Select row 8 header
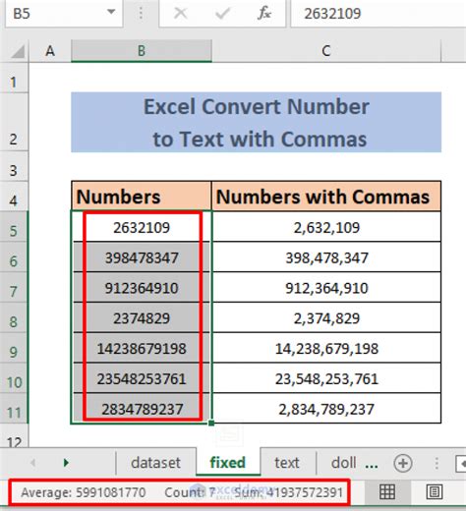The width and height of the screenshot is (466, 511). [14, 317]
